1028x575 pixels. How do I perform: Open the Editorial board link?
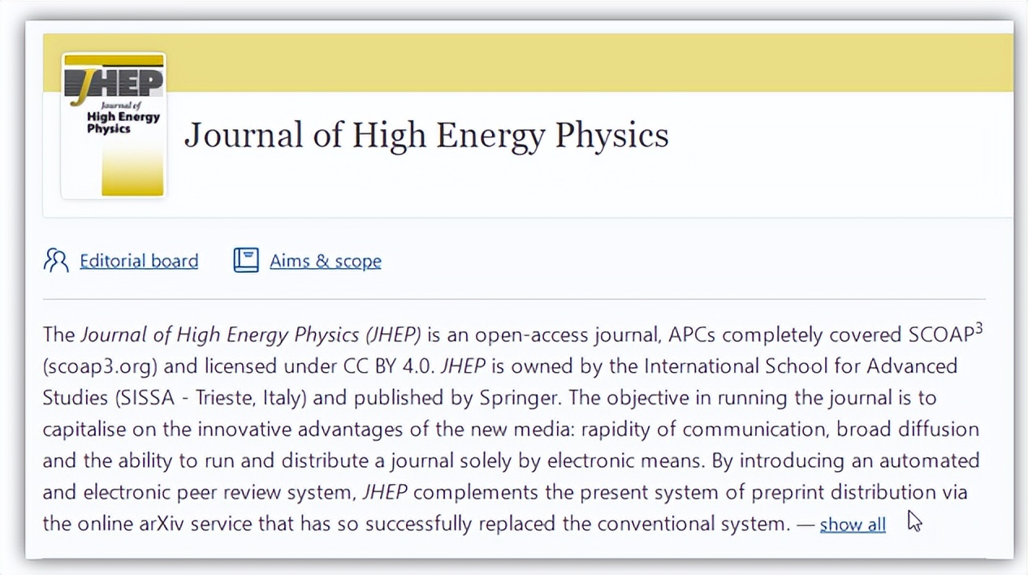click(x=139, y=261)
